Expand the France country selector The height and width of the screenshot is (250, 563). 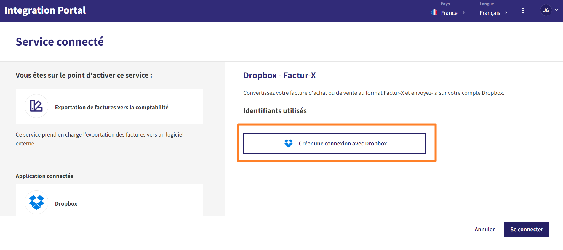point(448,13)
